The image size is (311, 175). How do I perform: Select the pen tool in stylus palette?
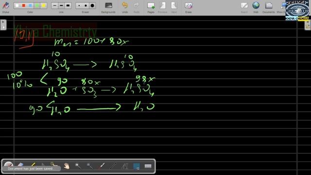[x=9, y=165]
